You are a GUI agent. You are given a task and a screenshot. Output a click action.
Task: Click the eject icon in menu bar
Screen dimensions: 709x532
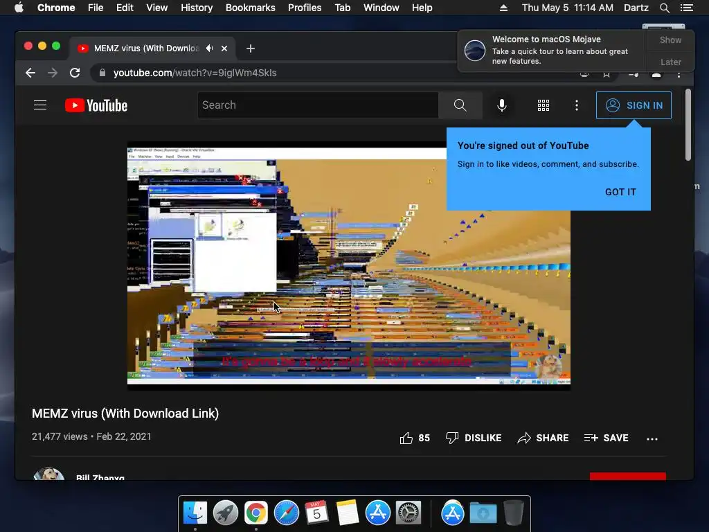click(503, 8)
